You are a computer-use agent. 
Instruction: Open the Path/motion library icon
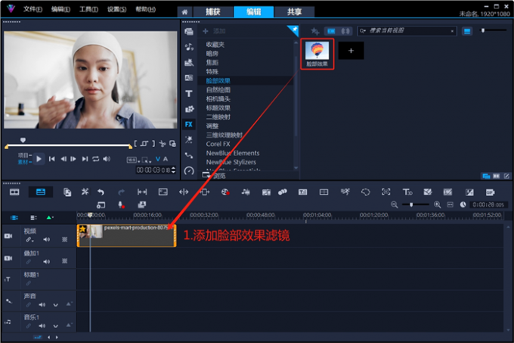pyautogui.click(x=189, y=155)
